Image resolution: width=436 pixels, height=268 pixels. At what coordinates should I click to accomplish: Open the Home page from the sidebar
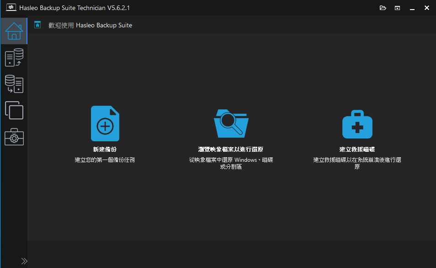pyautogui.click(x=14, y=31)
